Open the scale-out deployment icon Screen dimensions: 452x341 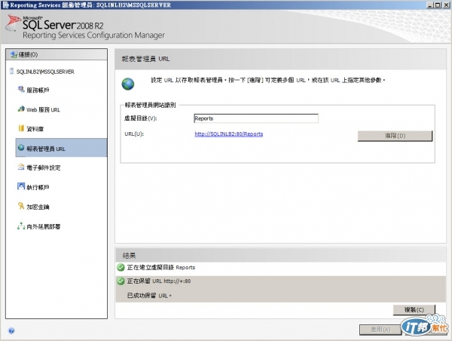[21, 226]
